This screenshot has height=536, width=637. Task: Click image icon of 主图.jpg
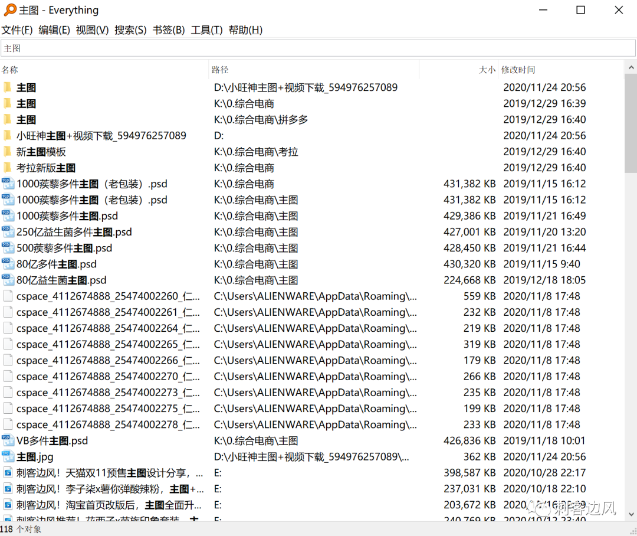[x=8, y=456]
